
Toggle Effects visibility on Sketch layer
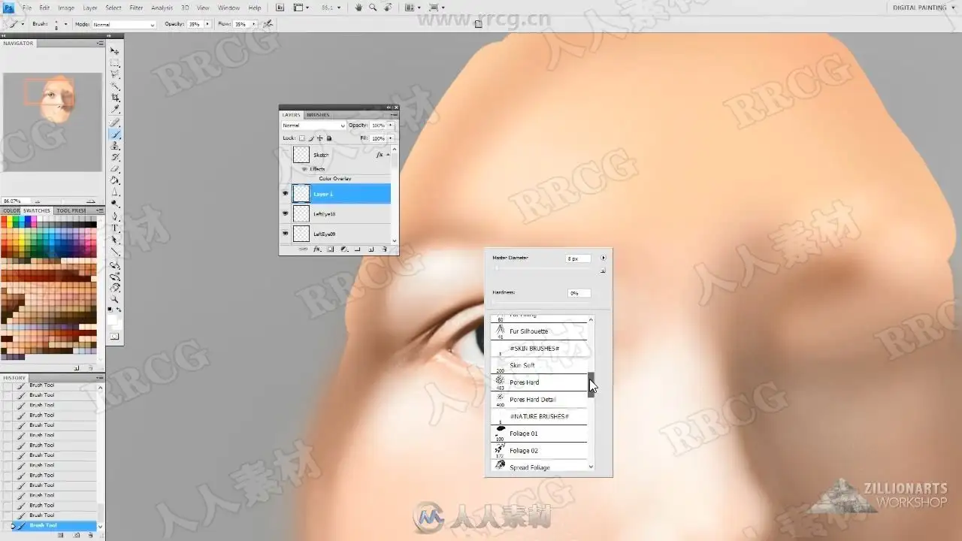click(x=305, y=169)
